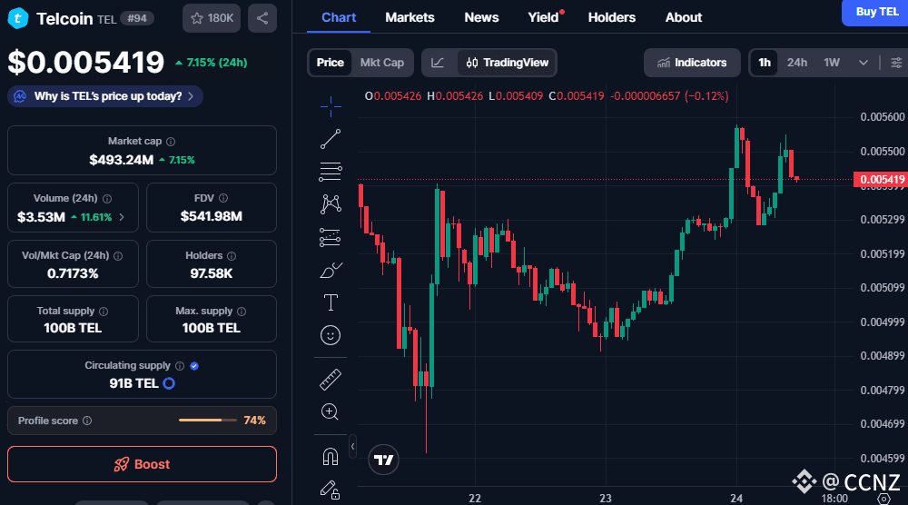Screen dimensions: 908x505
Task: Show Circulating supply info tooltip
Action: (x=180, y=366)
